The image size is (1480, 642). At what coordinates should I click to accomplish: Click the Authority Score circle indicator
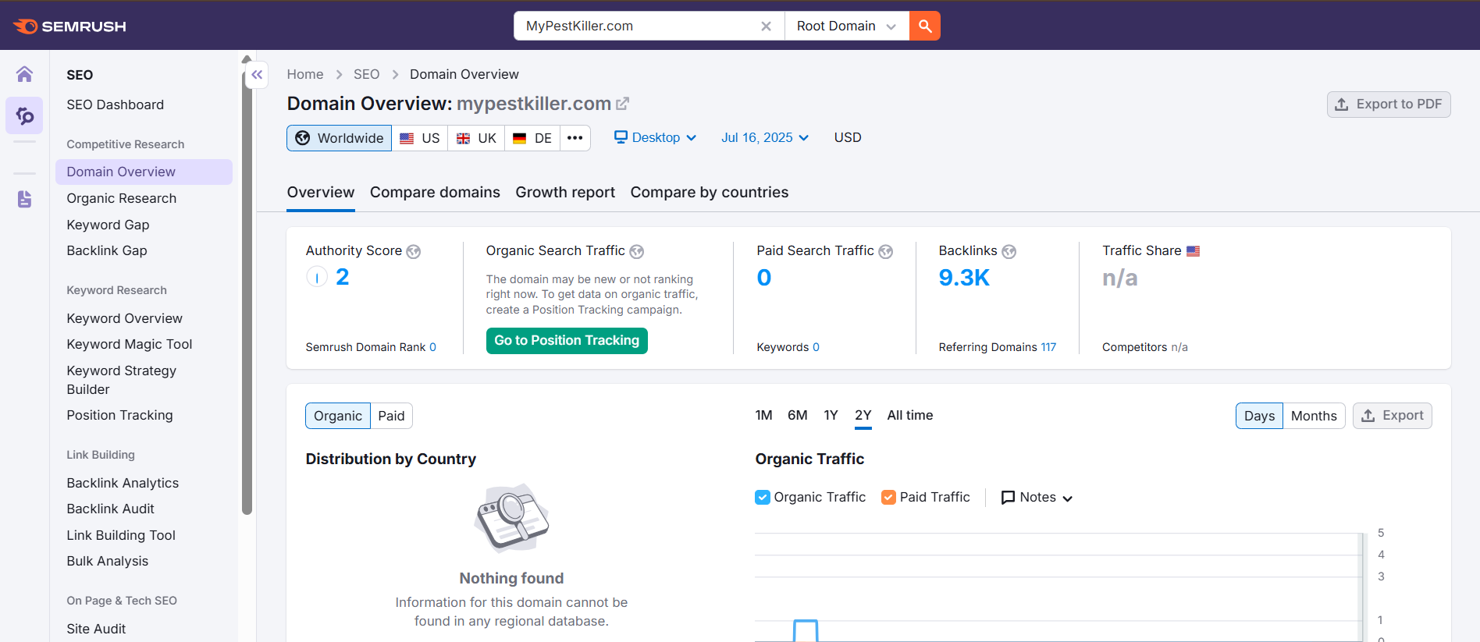(x=317, y=277)
